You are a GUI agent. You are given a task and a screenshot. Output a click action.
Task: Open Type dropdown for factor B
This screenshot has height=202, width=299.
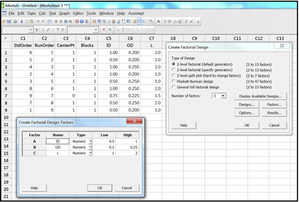[90, 147]
